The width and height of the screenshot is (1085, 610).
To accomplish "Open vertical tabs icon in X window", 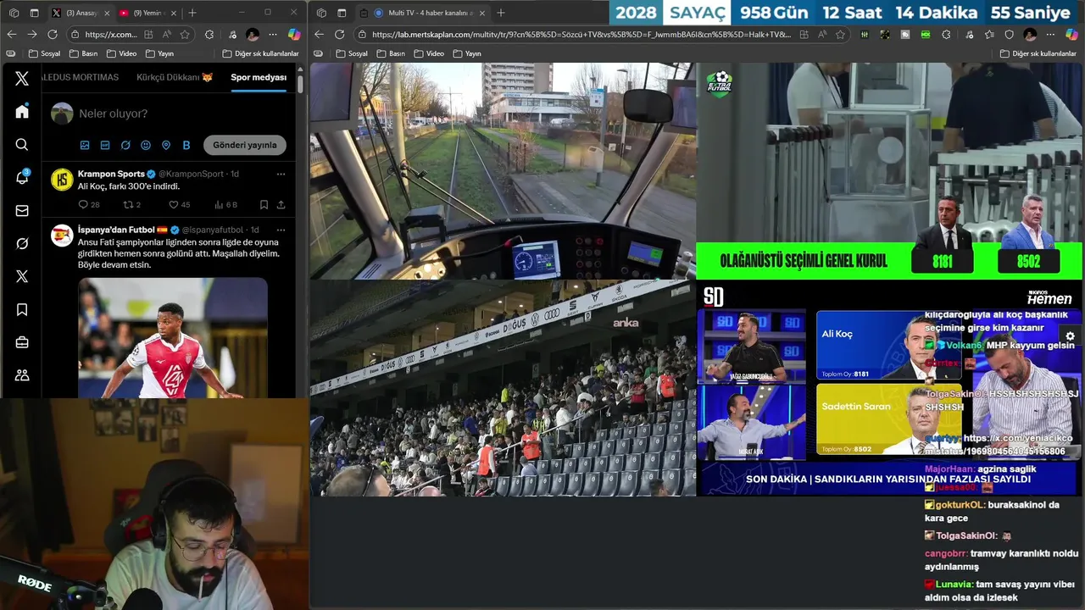I will point(35,13).
